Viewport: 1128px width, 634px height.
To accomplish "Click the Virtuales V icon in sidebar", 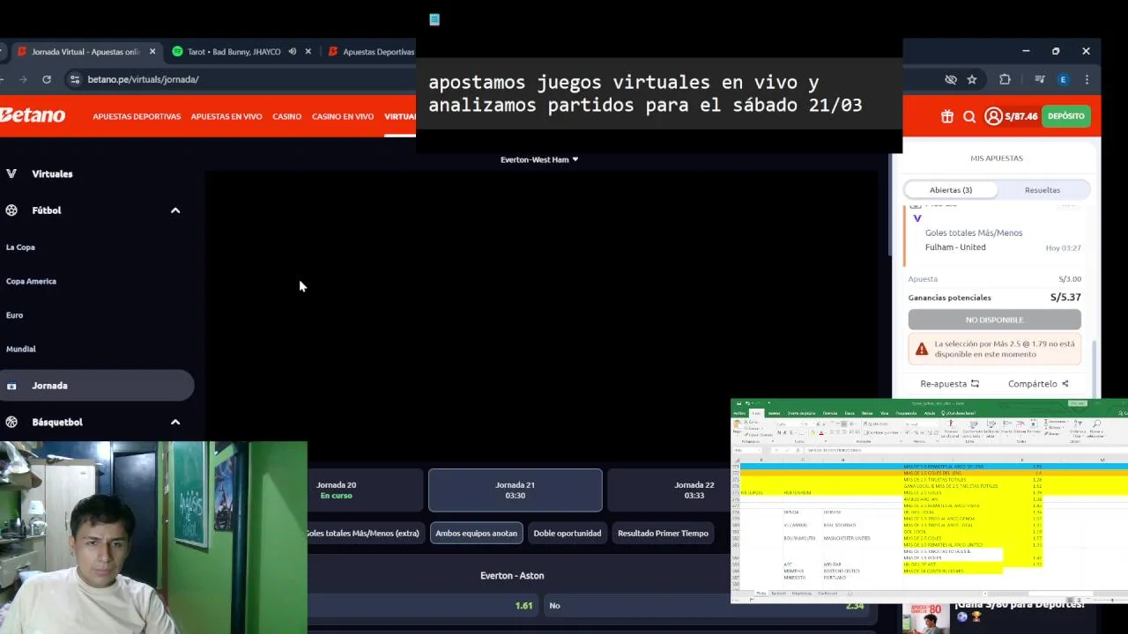I will tap(11, 173).
